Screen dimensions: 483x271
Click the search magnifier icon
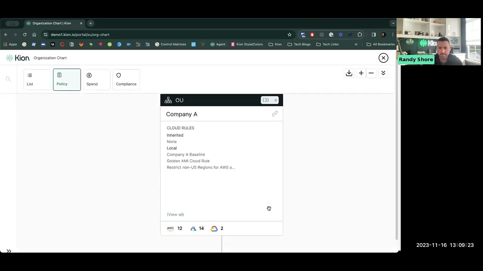pyautogui.click(x=8, y=79)
